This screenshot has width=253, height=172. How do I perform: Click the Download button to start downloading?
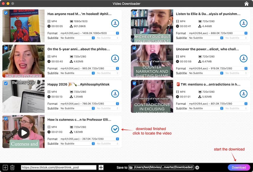(x=239, y=167)
